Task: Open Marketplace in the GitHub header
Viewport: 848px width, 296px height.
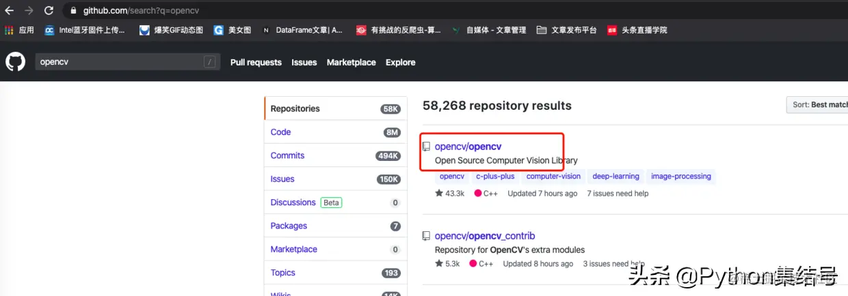Action: coord(351,62)
